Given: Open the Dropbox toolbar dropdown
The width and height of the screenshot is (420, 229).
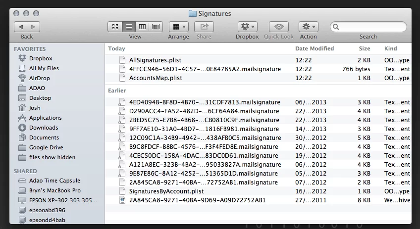Looking at the screenshot, I should [247, 27].
